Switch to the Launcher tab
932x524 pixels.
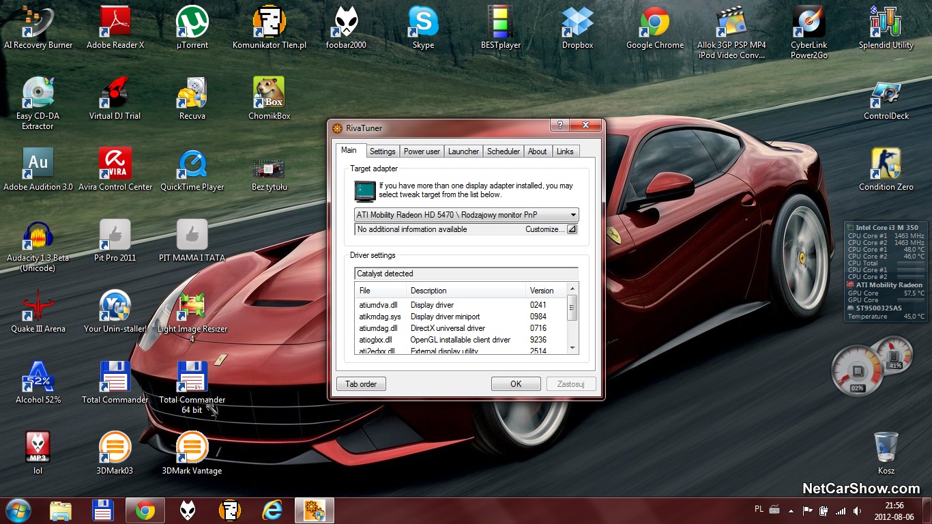pos(463,151)
